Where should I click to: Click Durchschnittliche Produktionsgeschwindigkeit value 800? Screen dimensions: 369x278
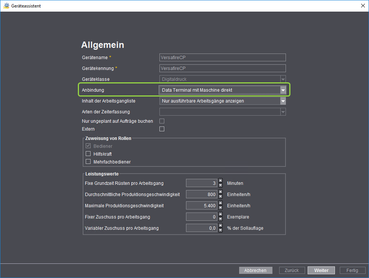201,194
